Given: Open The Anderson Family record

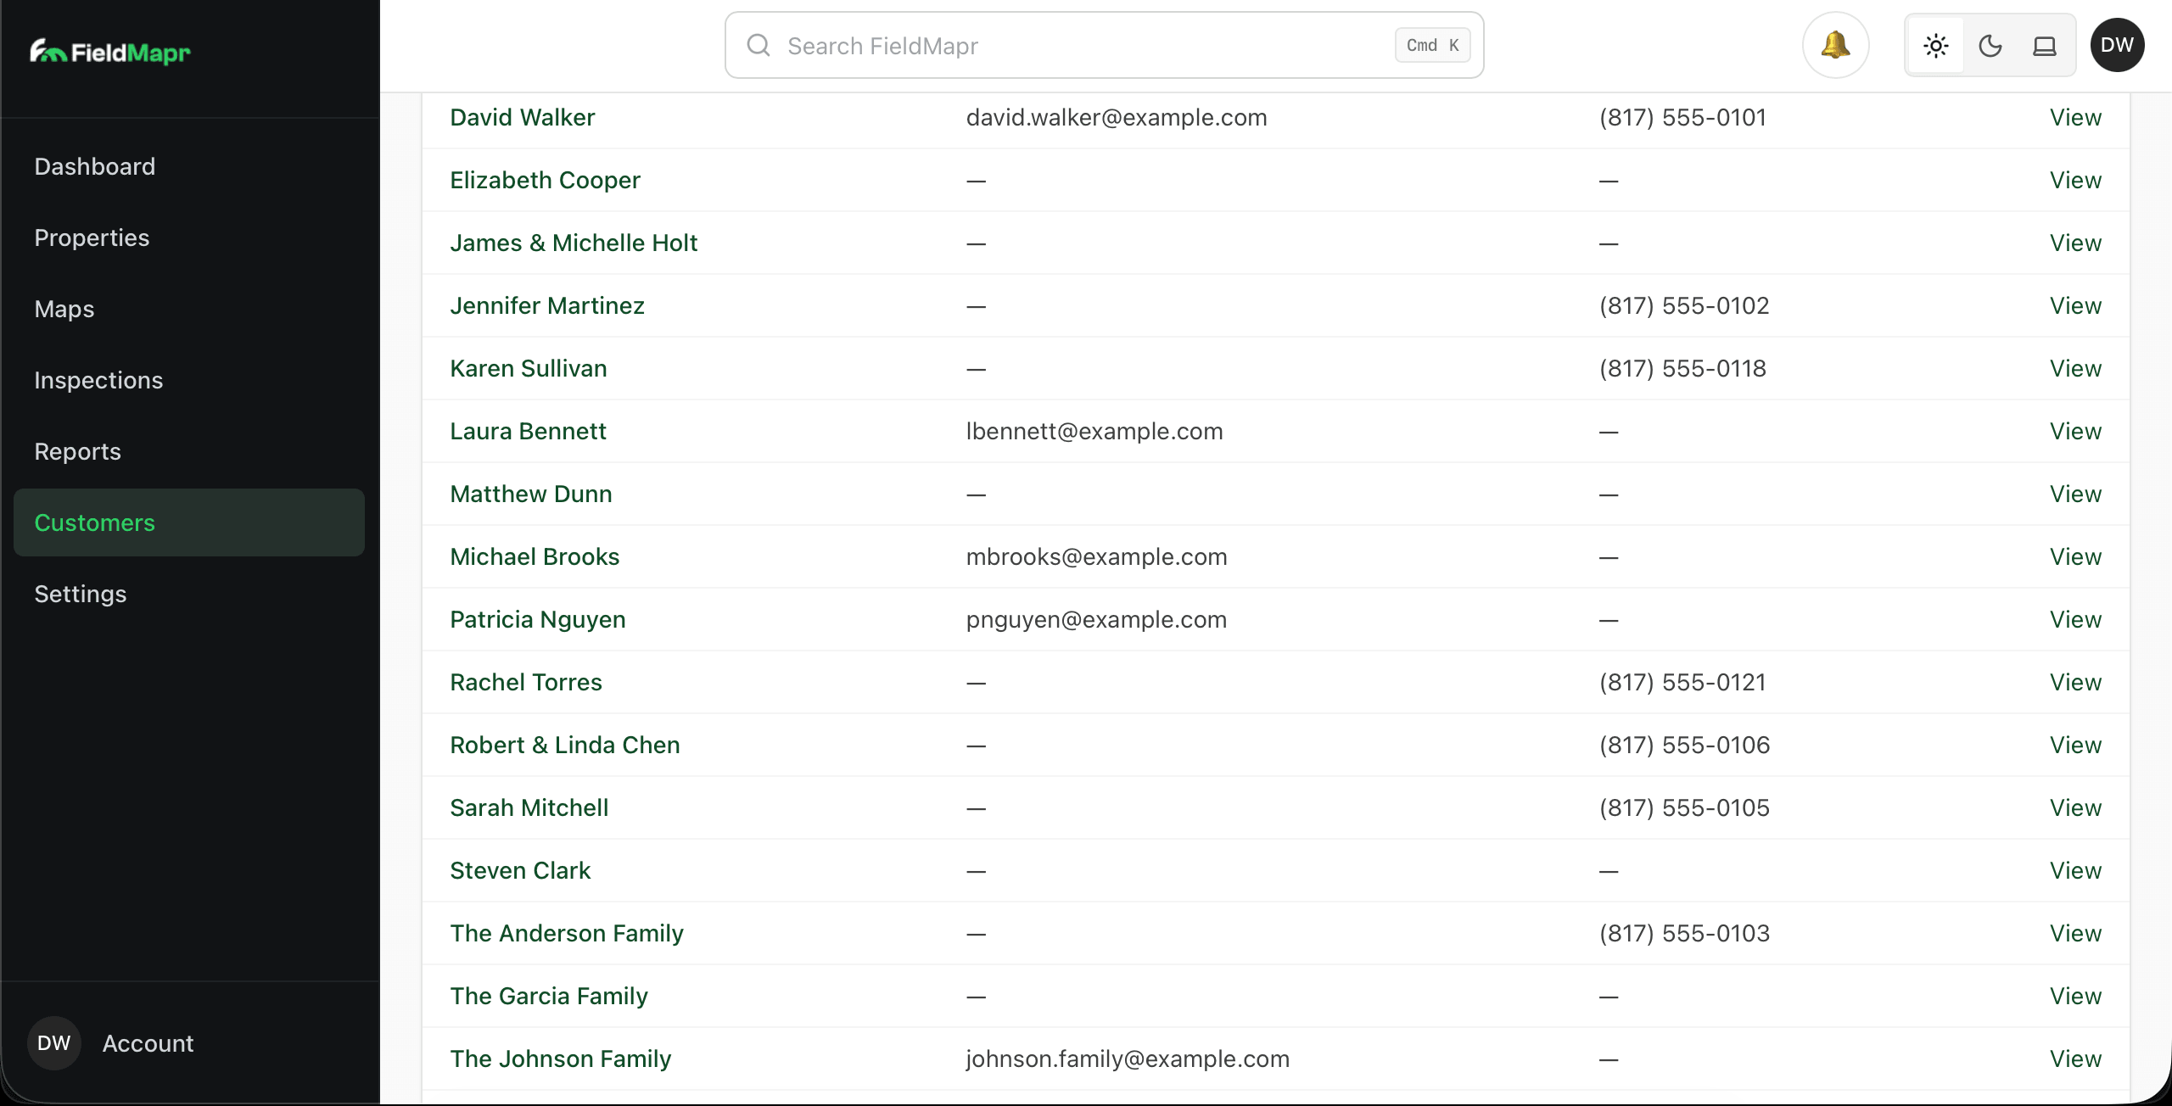Looking at the screenshot, I should click(567, 933).
